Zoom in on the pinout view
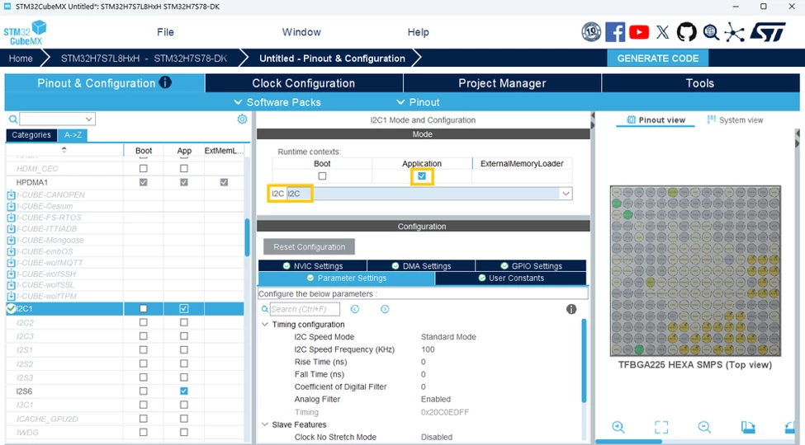 (618, 427)
